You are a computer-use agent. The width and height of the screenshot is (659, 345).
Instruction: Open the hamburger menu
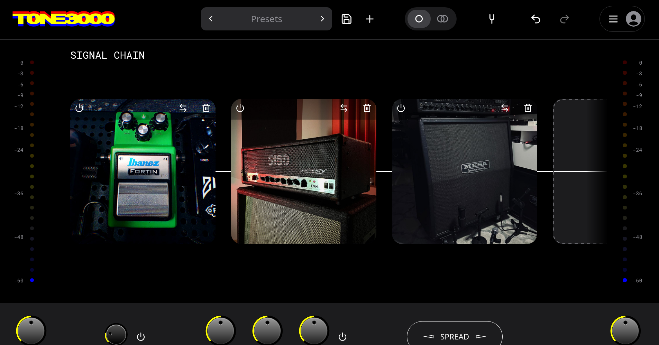point(613,19)
